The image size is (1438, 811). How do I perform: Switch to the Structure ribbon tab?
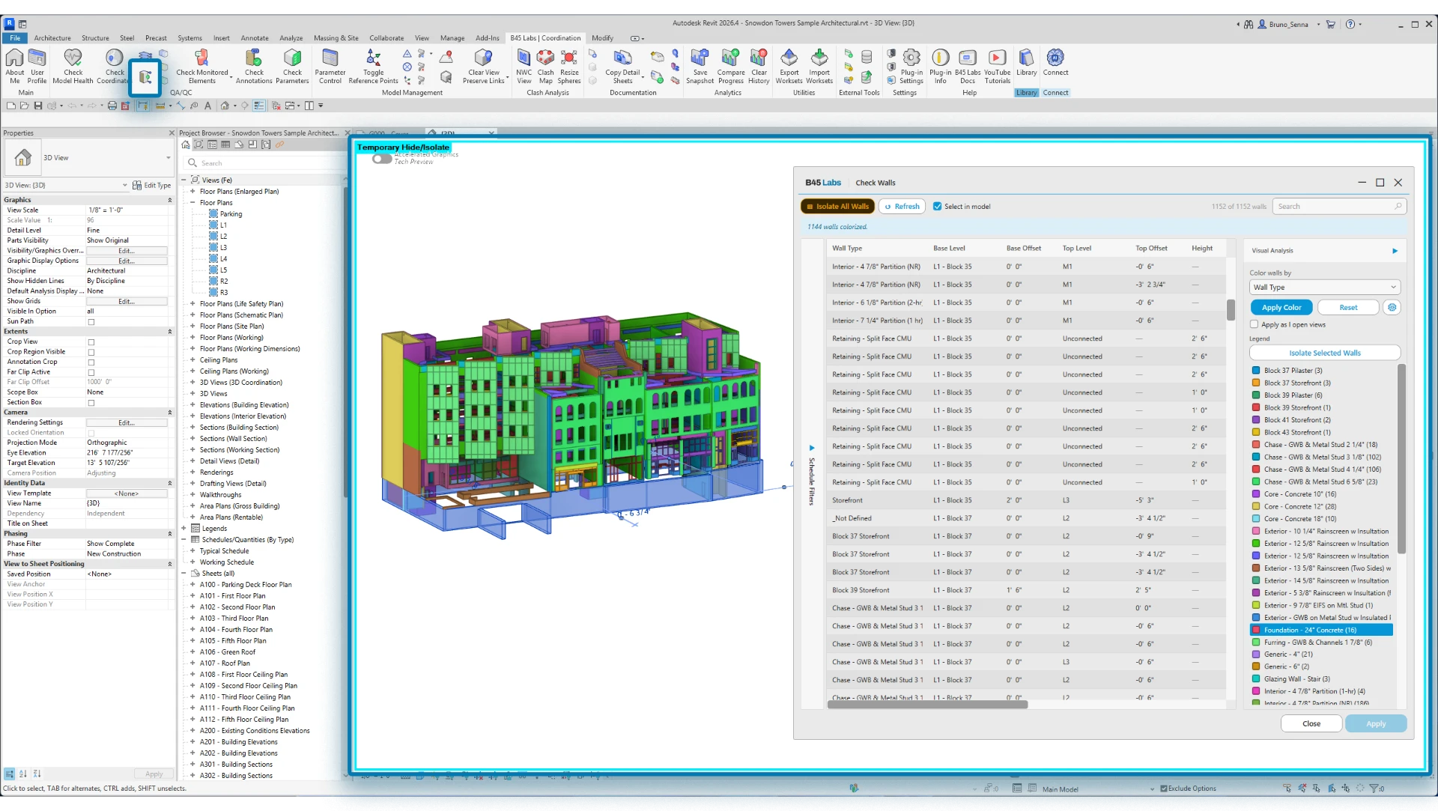(x=95, y=38)
